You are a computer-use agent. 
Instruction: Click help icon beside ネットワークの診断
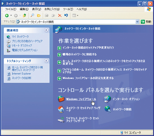point(9,78)
